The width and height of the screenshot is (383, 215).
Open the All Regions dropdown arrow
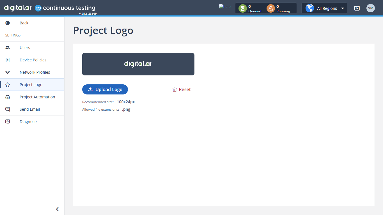(343, 8)
